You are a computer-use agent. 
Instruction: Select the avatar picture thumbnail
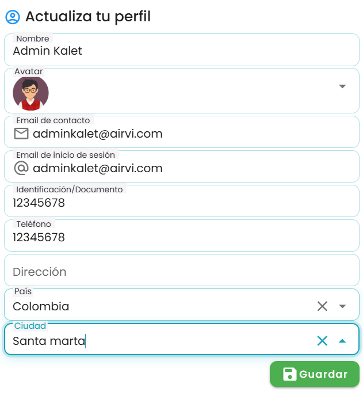[30, 93]
